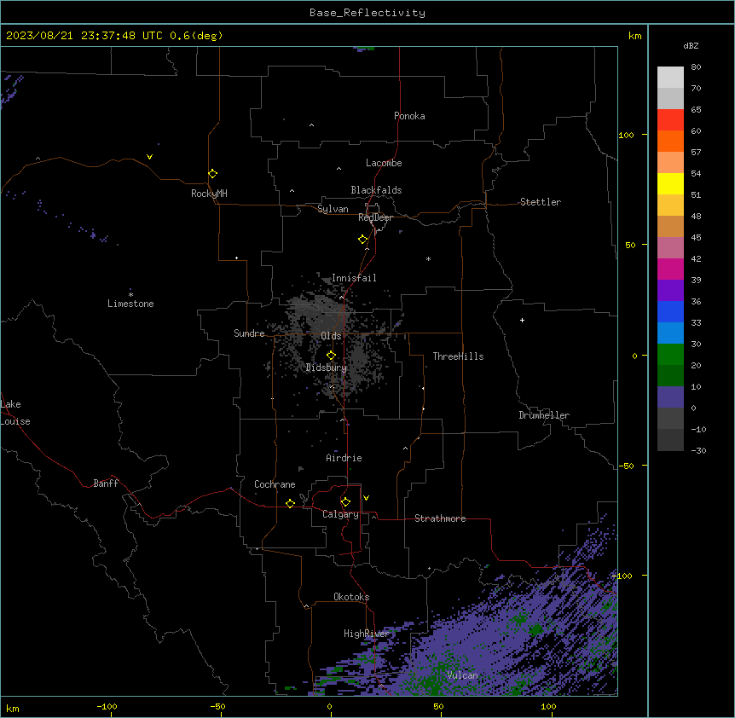Click the HighRiver label
This screenshot has width=735, height=718.
(367, 634)
